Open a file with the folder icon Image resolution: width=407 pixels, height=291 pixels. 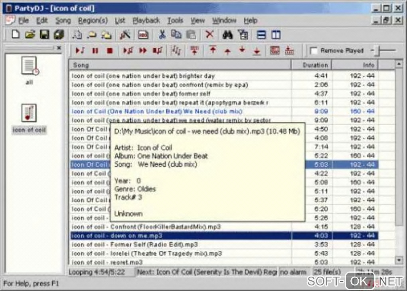[30, 35]
